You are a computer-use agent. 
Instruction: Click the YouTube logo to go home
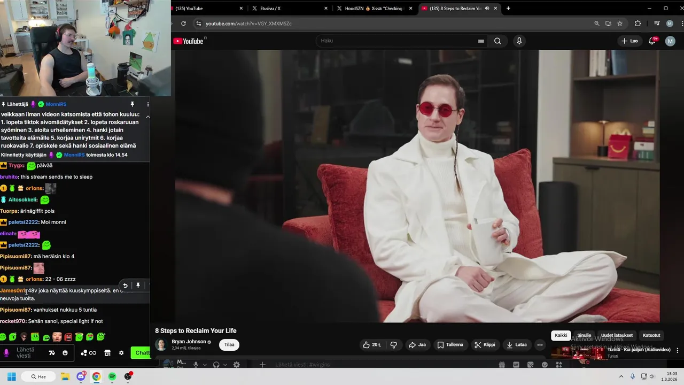tap(188, 41)
